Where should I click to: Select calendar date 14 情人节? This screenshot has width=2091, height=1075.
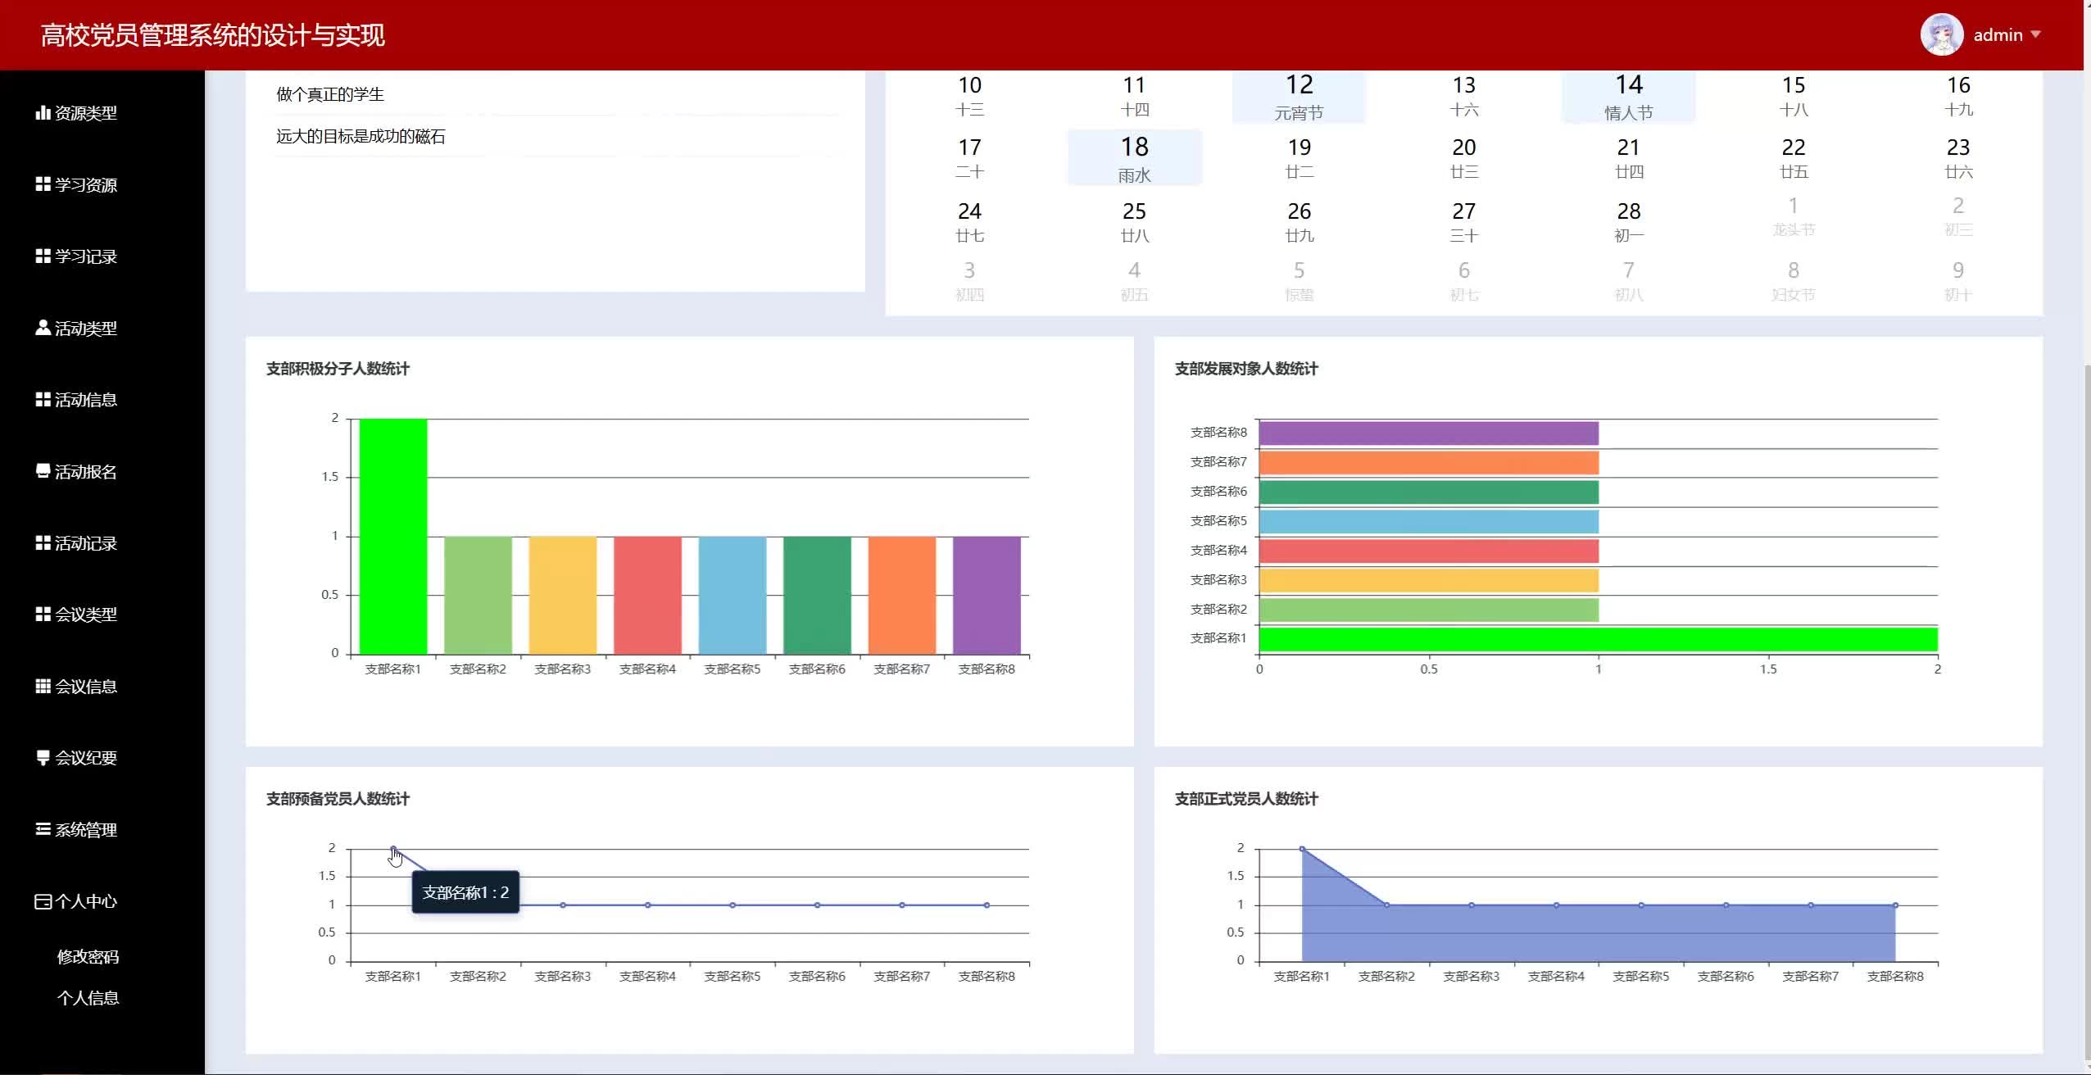[x=1628, y=97]
